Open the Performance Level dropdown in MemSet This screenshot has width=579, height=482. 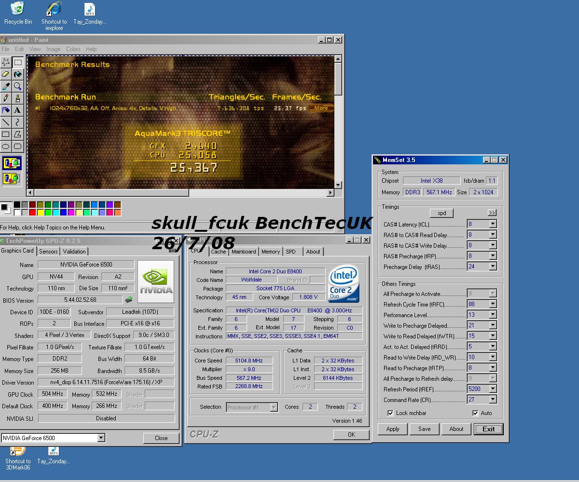(493, 315)
